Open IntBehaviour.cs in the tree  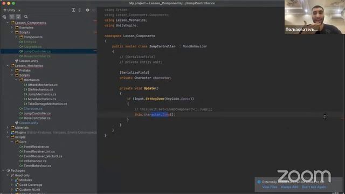pos(34,161)
